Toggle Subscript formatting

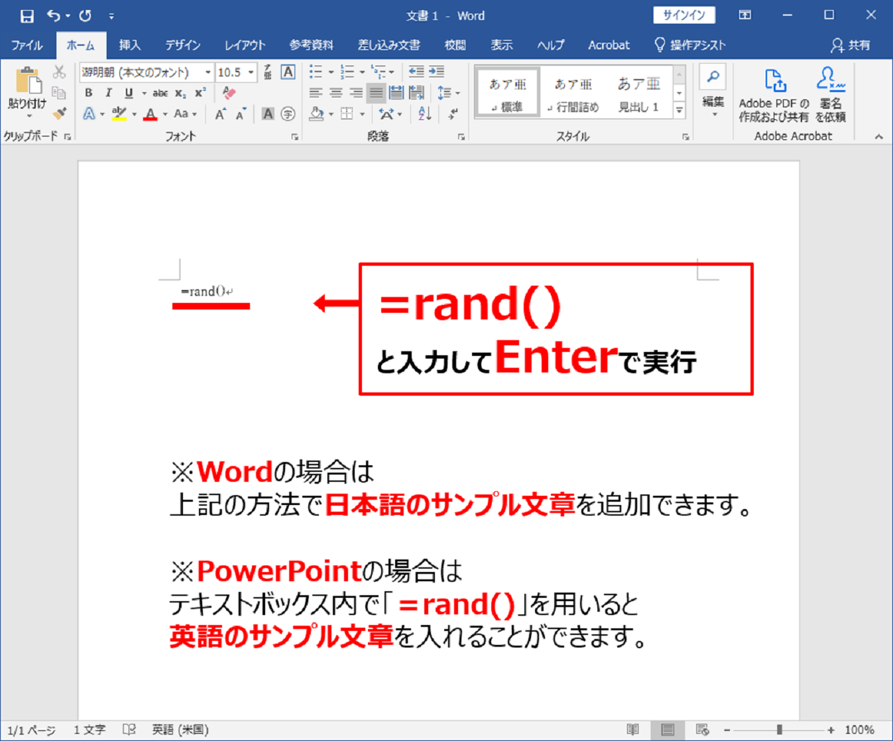click(180, 93)
